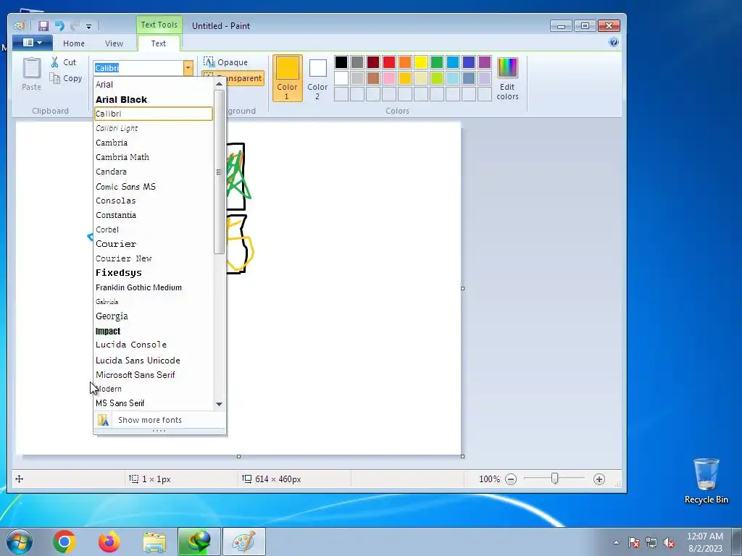Click the Paint Help question mark icon

point(614,43)
